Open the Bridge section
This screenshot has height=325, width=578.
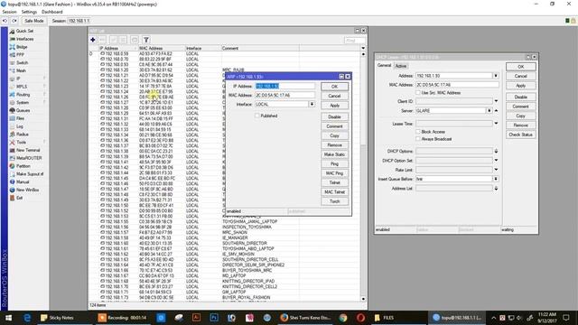point(22,47)
